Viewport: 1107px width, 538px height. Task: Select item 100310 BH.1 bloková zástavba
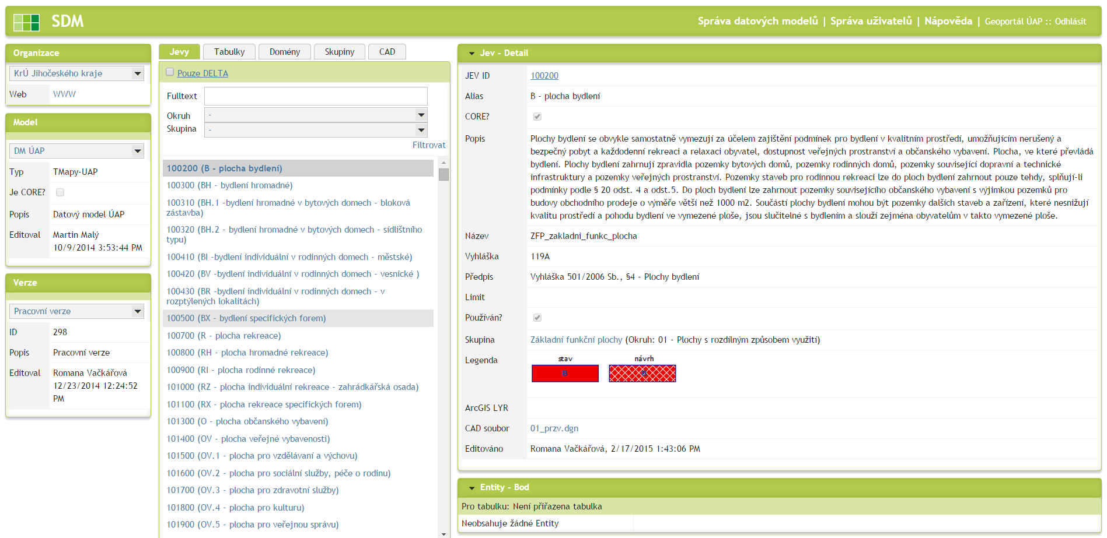(298, 208)
